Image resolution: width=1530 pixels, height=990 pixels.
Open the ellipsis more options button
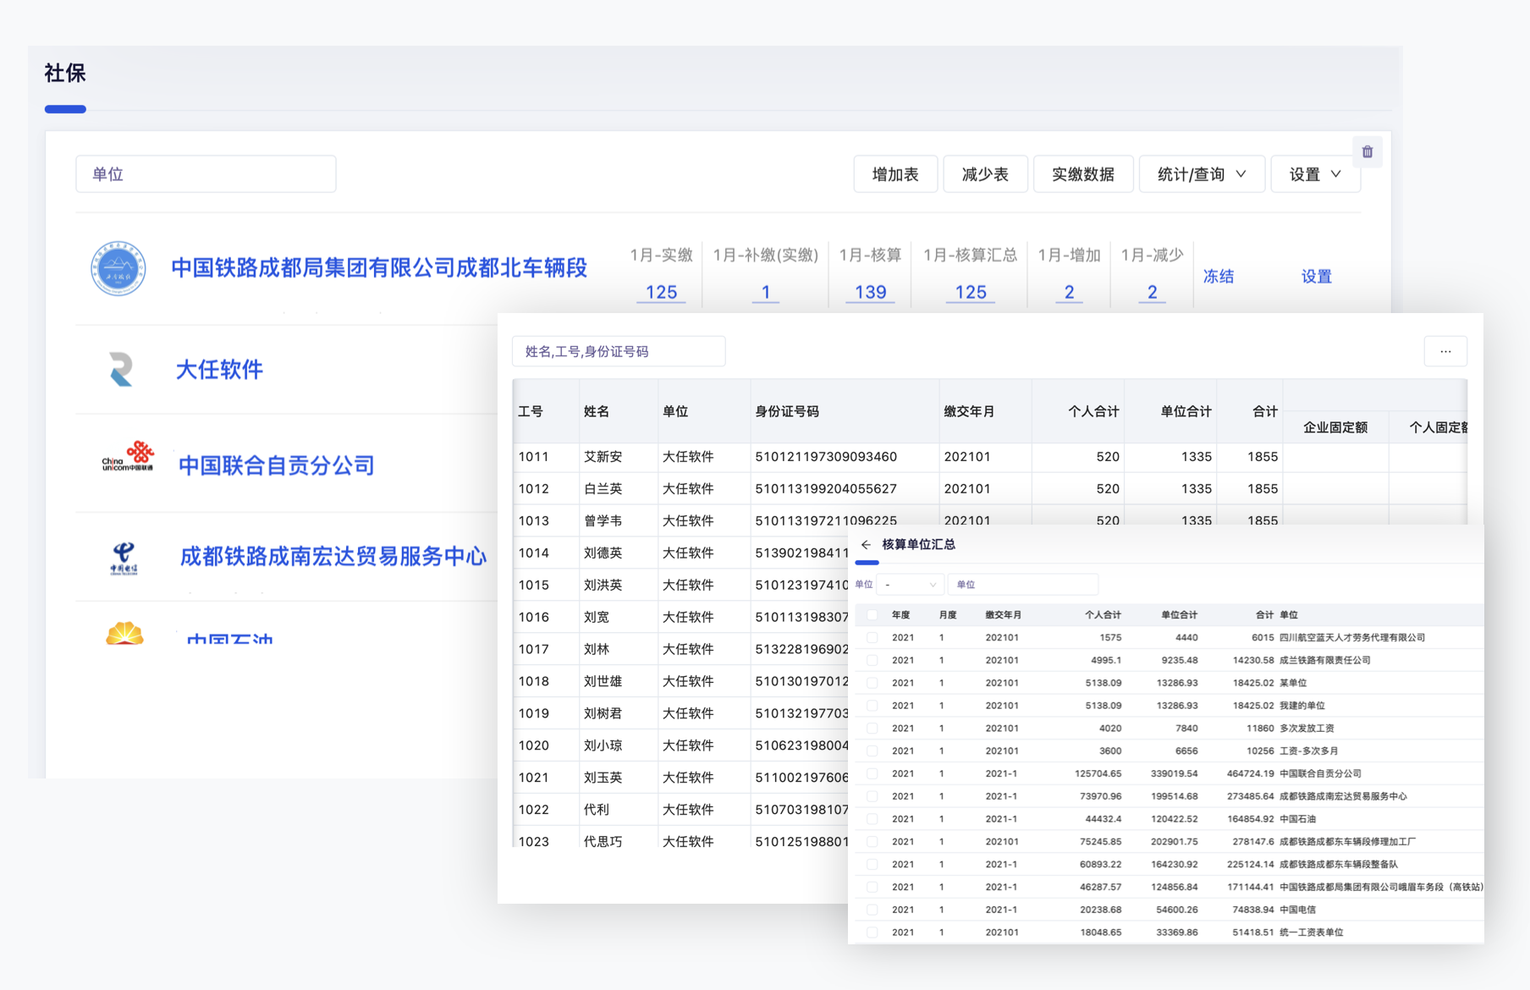click(x=1445, y=351)
